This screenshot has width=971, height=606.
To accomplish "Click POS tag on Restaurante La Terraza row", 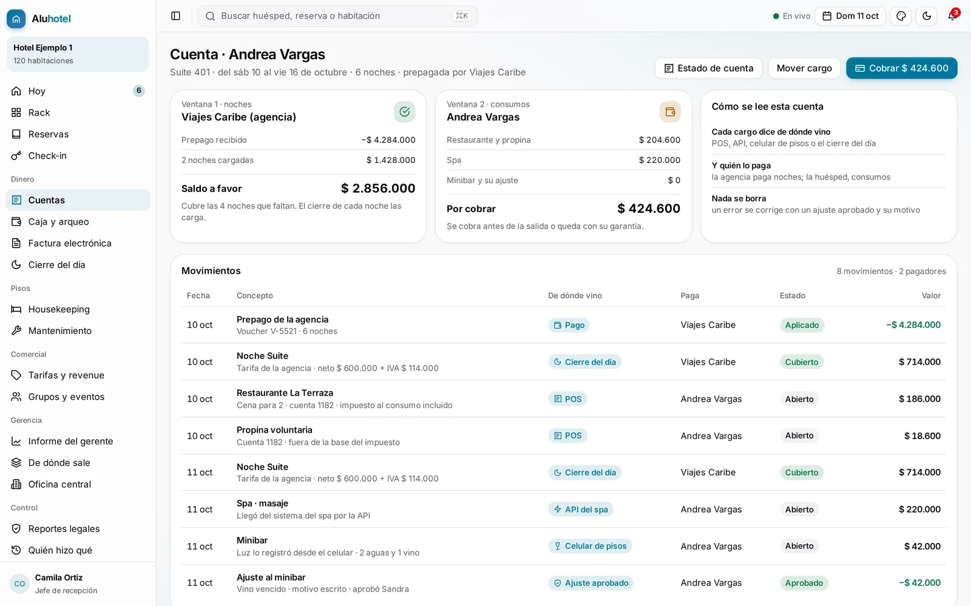I will 567,399.
